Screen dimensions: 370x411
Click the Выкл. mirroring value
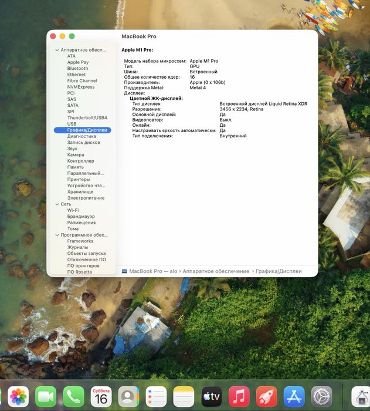point(226,120)
